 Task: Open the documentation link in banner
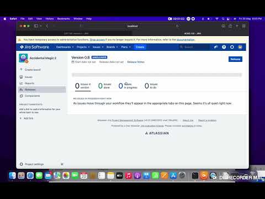pos(185,40)
